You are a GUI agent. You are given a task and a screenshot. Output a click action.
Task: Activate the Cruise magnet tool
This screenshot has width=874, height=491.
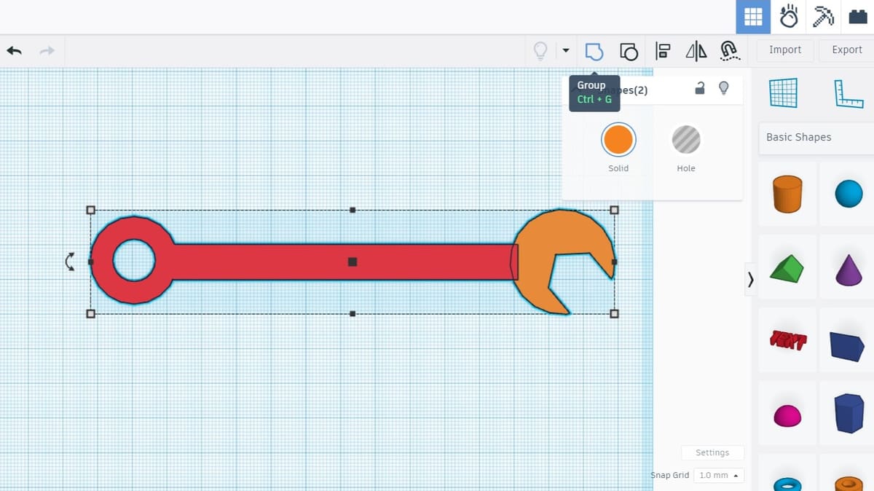730,50
